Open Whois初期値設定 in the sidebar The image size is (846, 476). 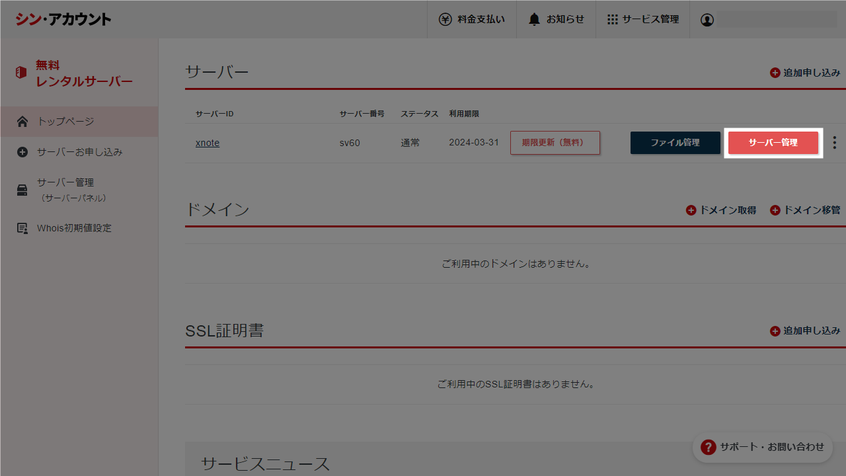(x=79, y=228)
